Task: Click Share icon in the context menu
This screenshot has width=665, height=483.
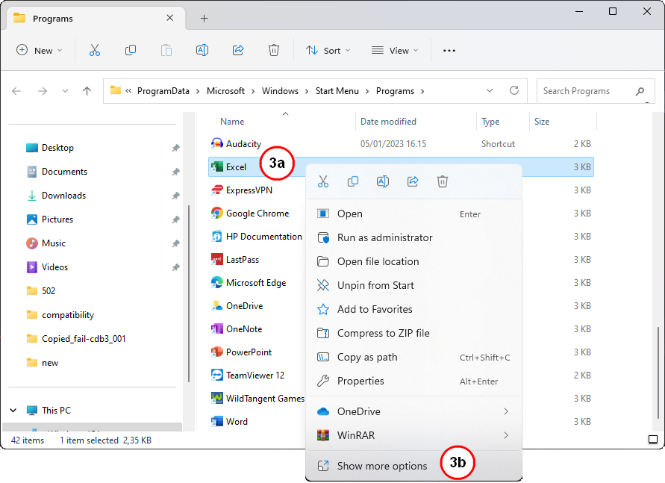Action: click(413, 181)
